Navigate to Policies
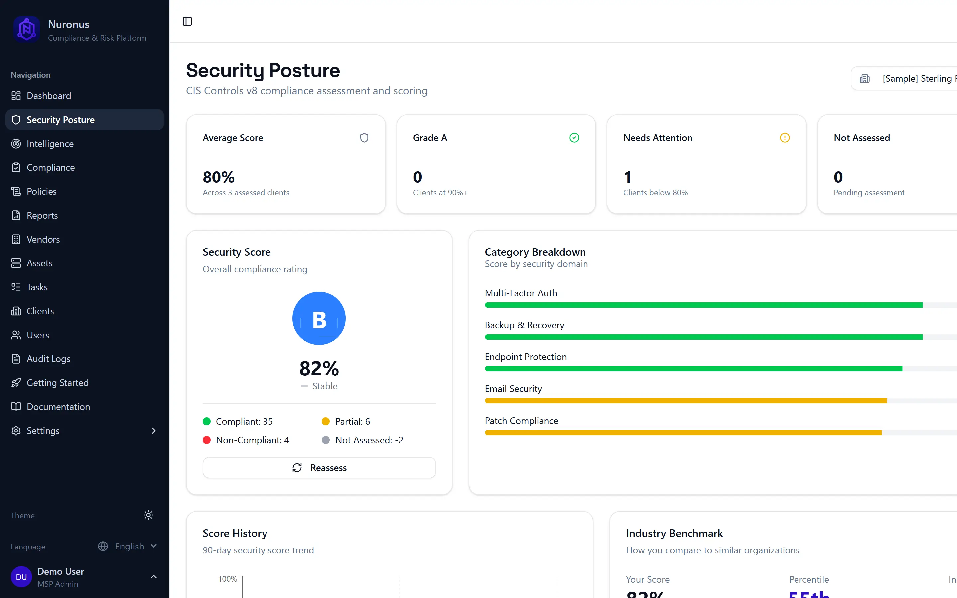This screenshot has width=957, height=598. coord(85,191)
